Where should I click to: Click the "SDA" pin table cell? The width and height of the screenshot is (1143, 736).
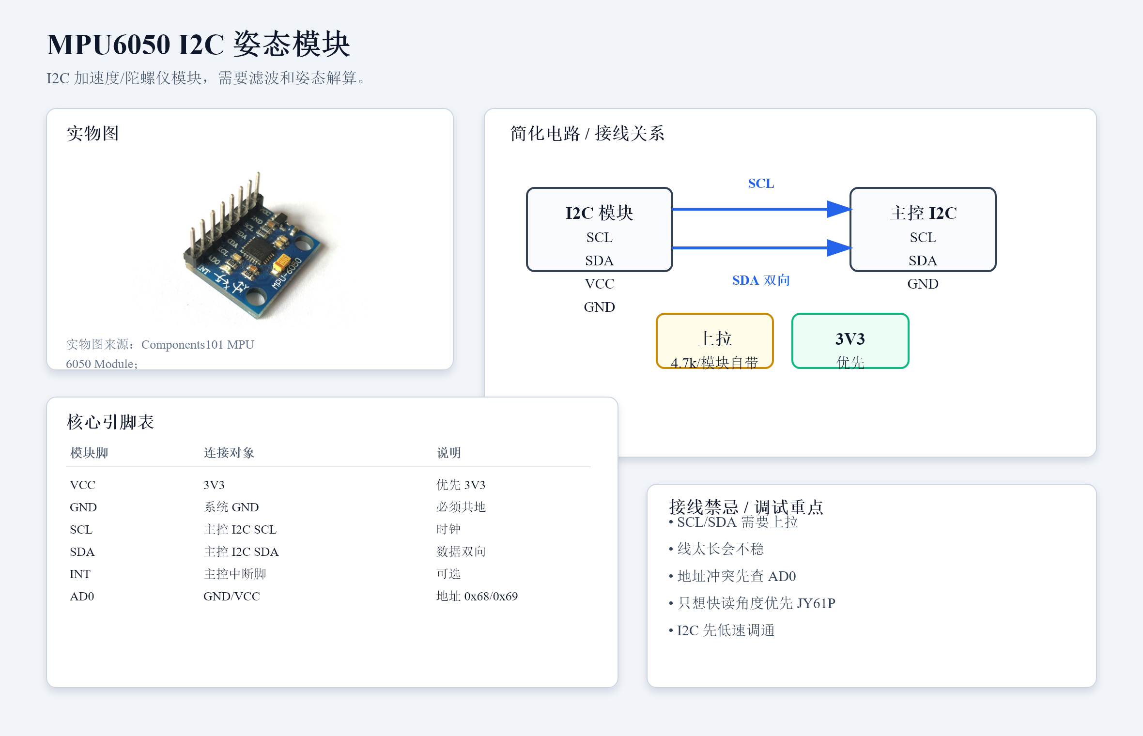[82, 552]
